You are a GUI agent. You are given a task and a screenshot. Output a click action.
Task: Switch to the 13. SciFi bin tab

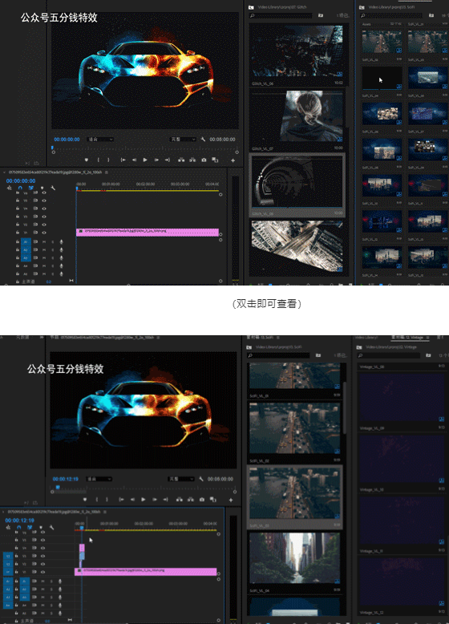260,338
